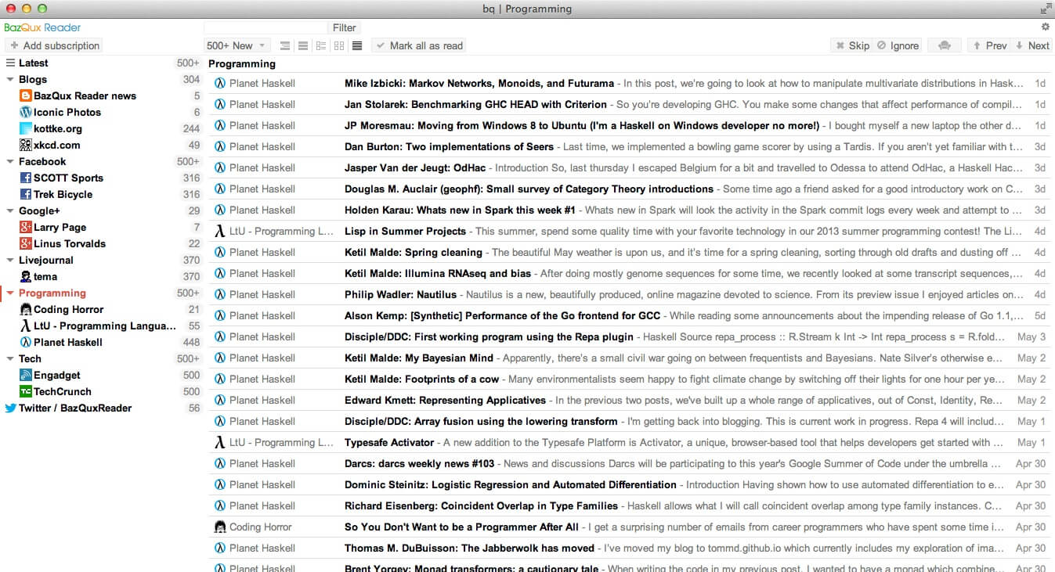Open Linus Torvalds Google+ feed icon

pos(26,244)
